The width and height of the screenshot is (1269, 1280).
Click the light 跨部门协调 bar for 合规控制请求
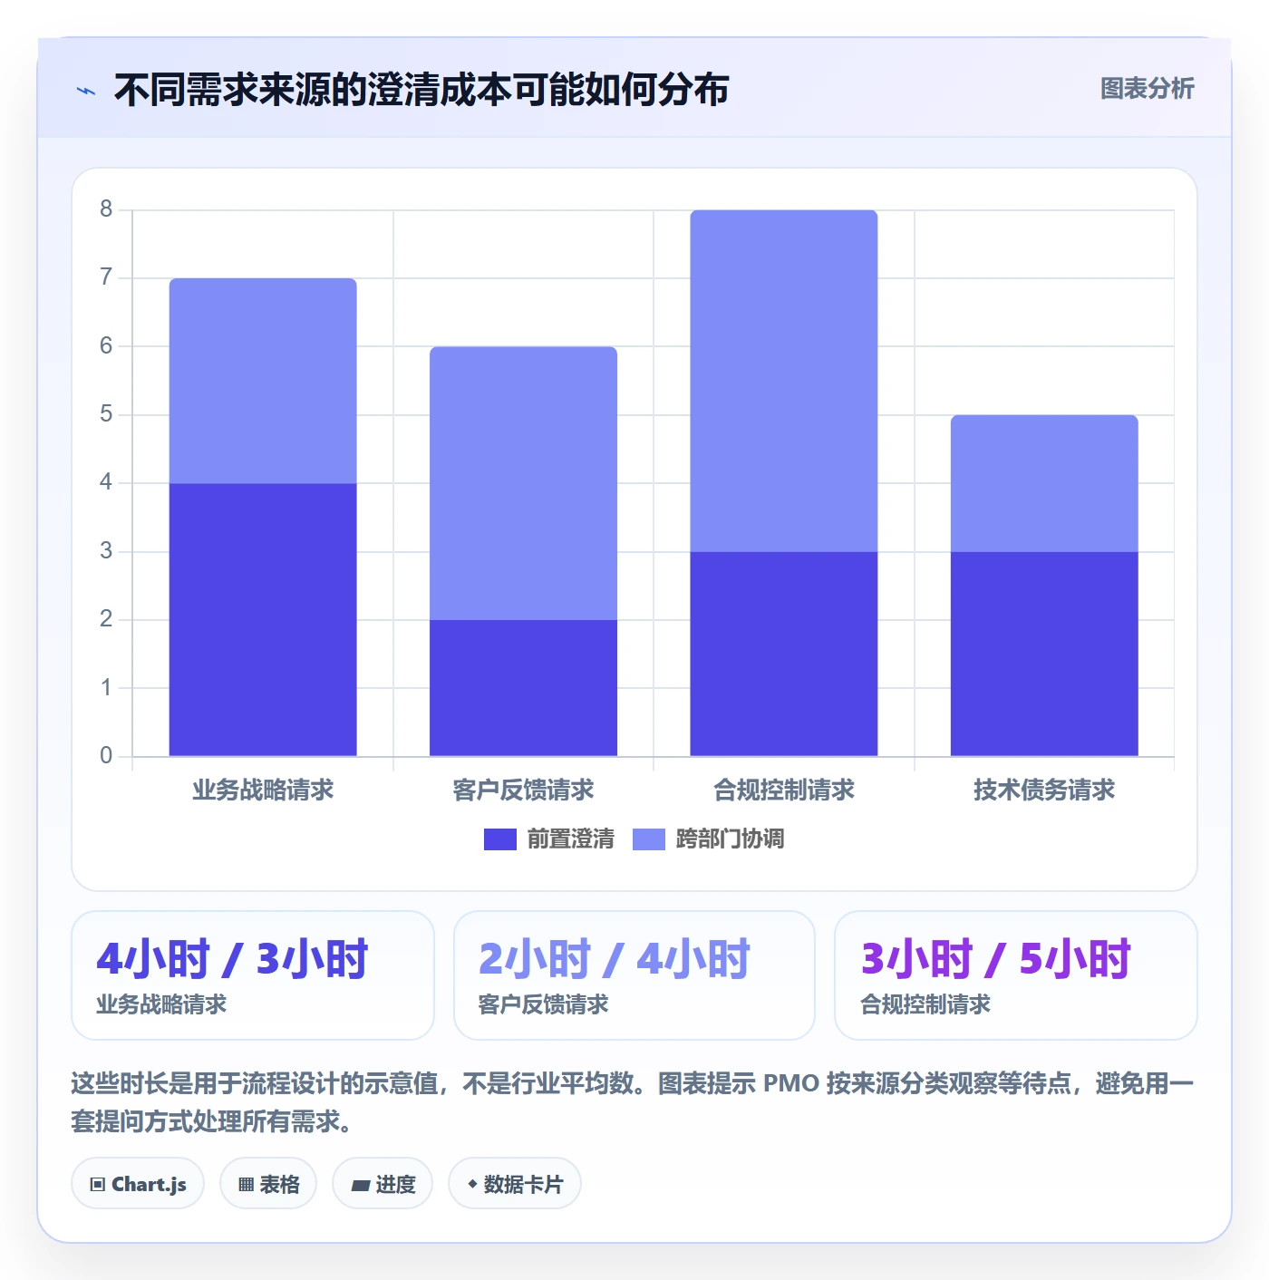coord(784,381)
